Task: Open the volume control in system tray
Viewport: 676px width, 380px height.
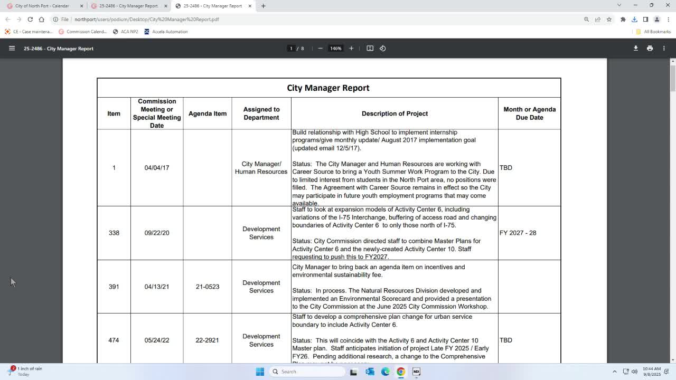Action: (634, 372)
